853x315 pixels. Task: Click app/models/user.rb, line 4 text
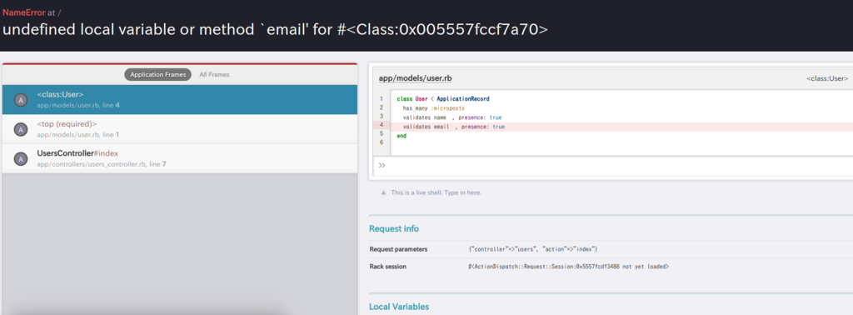(x=77, y=105)
